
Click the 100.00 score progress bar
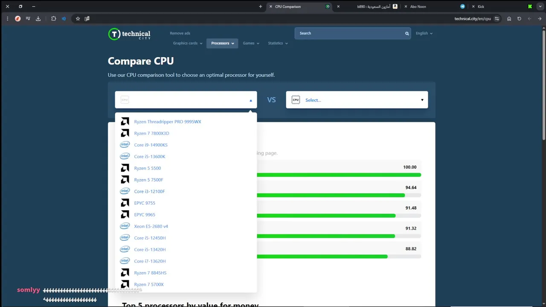point(339,175)
